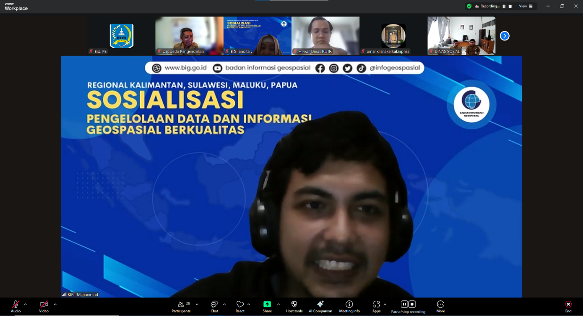Click the React heart icon
The width and height of the screenshot is (583, 316).
(x=240, y=305)
